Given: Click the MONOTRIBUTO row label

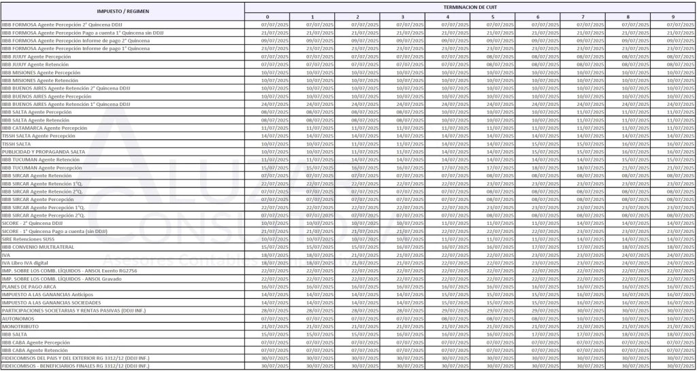Looking at the screenshot, I should (20, 327).
